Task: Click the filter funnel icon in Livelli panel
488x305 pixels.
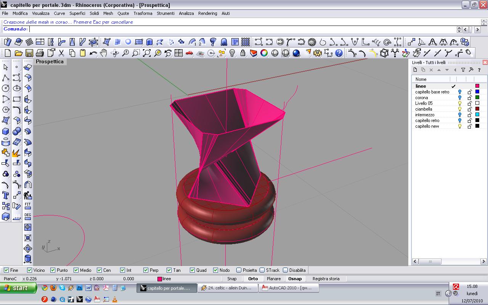Action: (463, 70)
